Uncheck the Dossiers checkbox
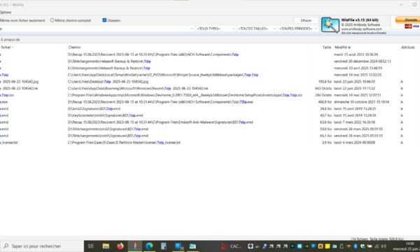 tap(104, 20)
